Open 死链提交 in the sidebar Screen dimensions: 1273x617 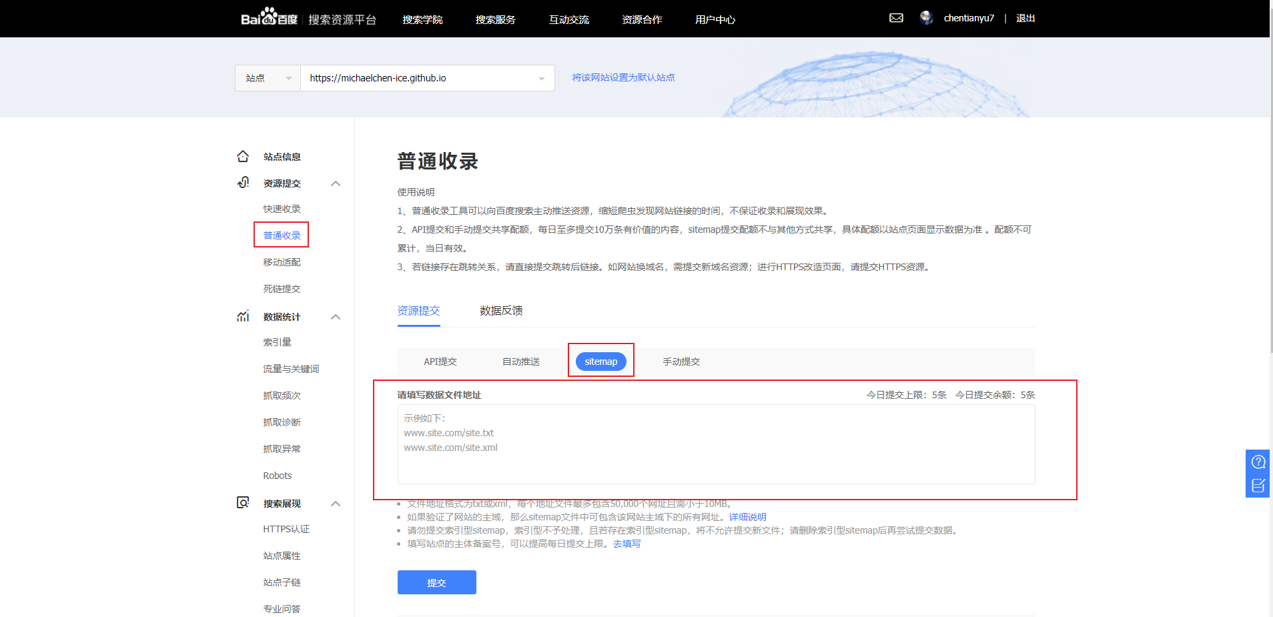(282, 289)
